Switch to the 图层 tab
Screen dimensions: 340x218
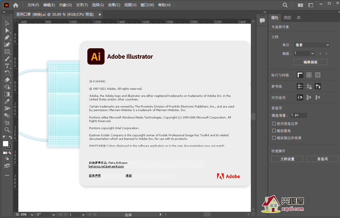[287, 18]
